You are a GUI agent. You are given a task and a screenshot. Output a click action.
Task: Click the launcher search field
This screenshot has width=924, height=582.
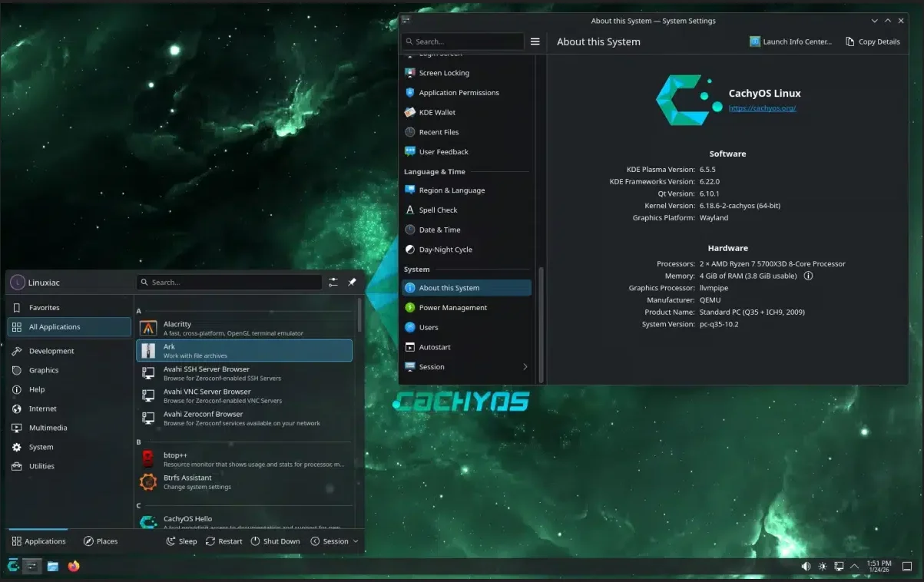[x=229, y=282]
